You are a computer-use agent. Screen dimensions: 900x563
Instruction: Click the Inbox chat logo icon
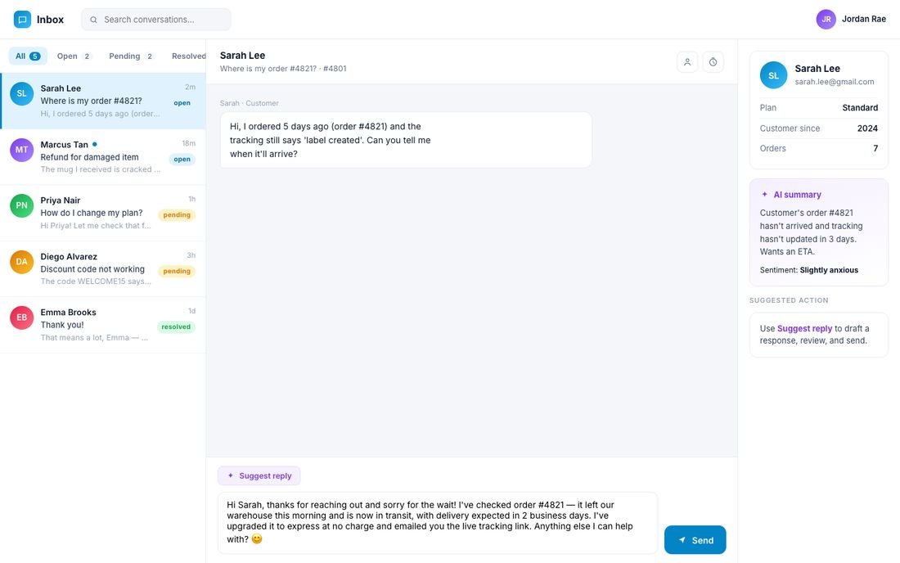coord(22,20)
